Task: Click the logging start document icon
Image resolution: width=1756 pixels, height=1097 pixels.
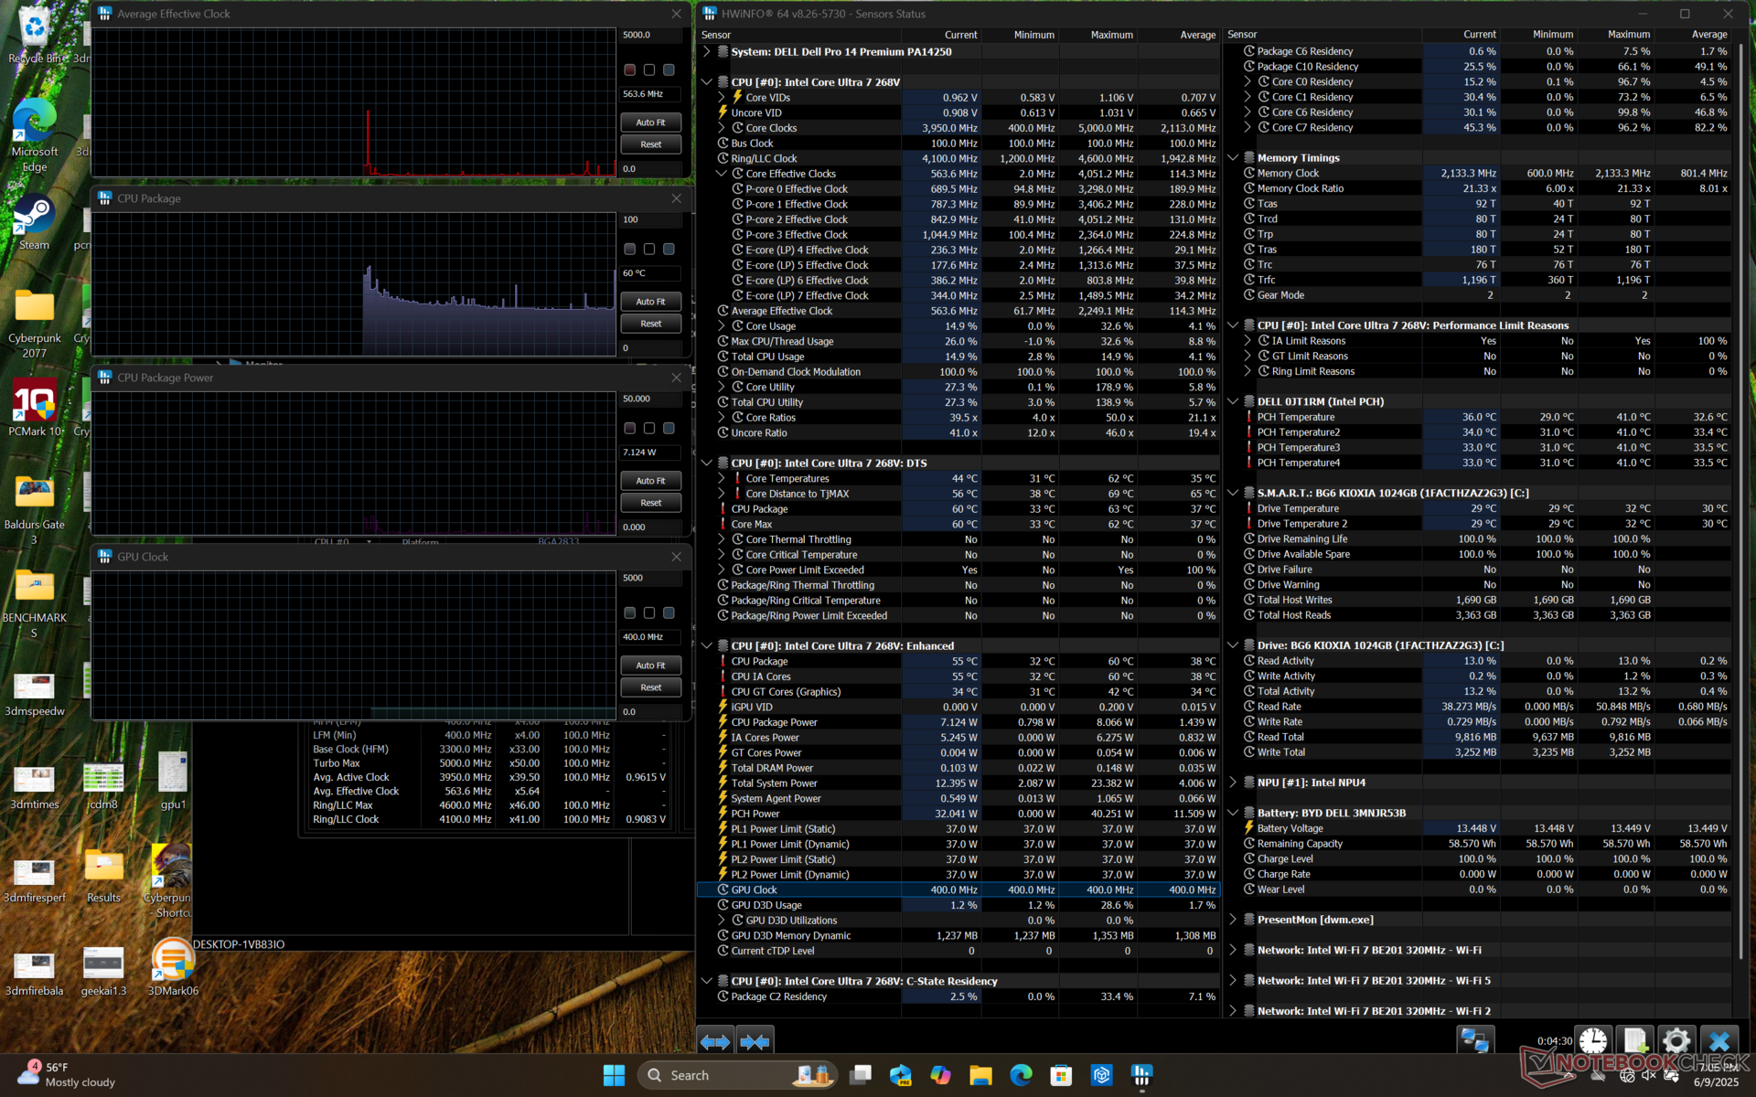Action: pyautogui.click(x=1634, y=1040)
